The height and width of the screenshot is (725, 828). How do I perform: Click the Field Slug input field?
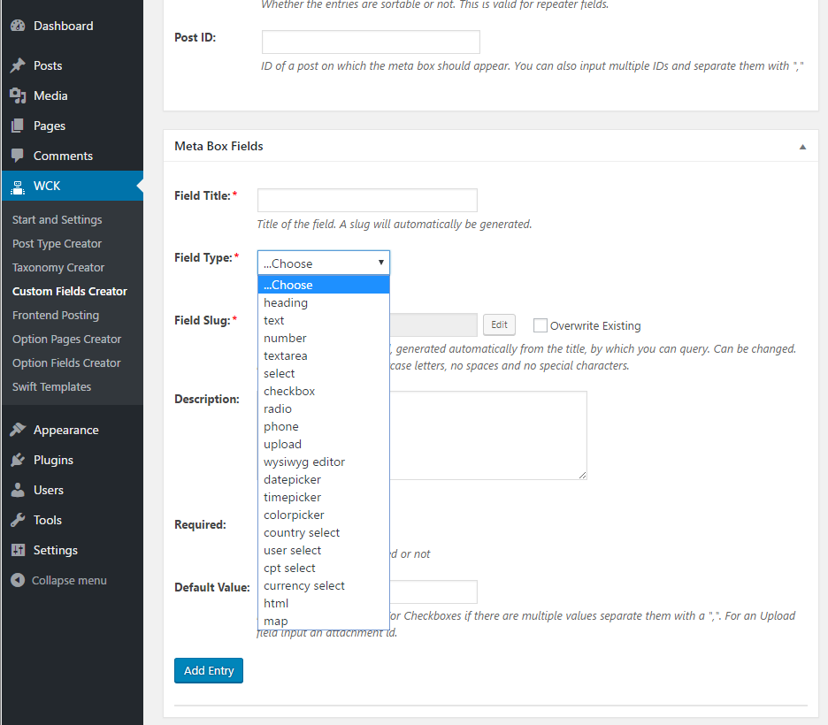tap(433, 325)
